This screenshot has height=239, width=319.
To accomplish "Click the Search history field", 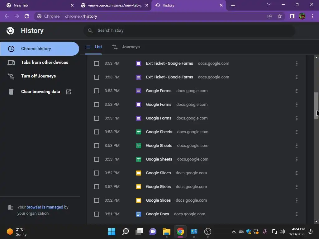I will (189, 30).
